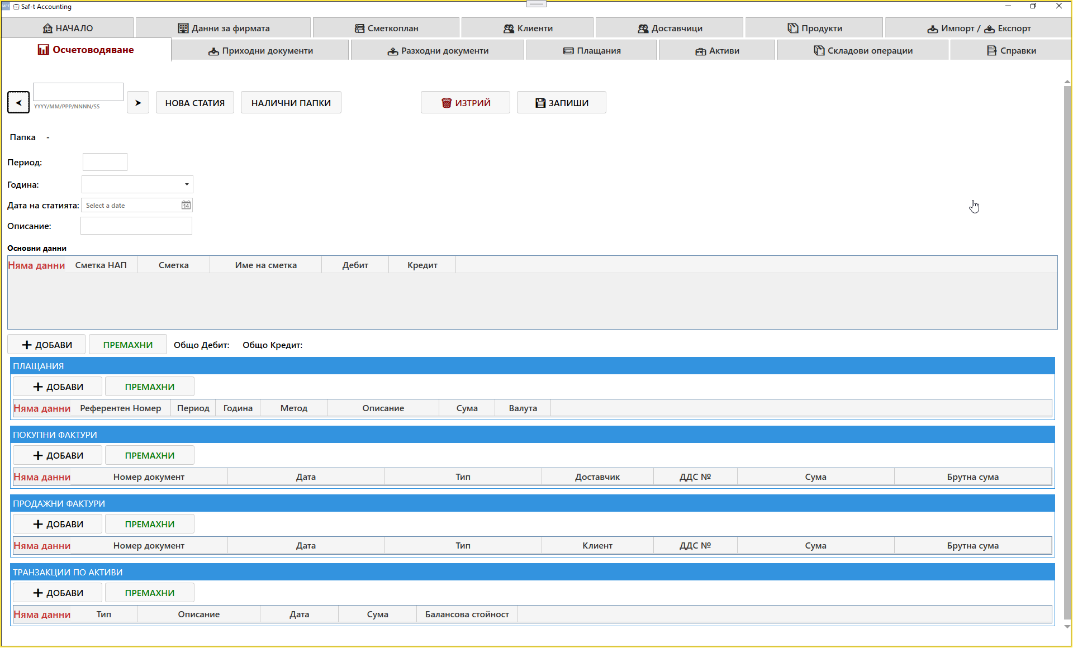This screenshot has height=648, width=1073.
Task: Click the entry number input field
Action: tap(78, 92)
